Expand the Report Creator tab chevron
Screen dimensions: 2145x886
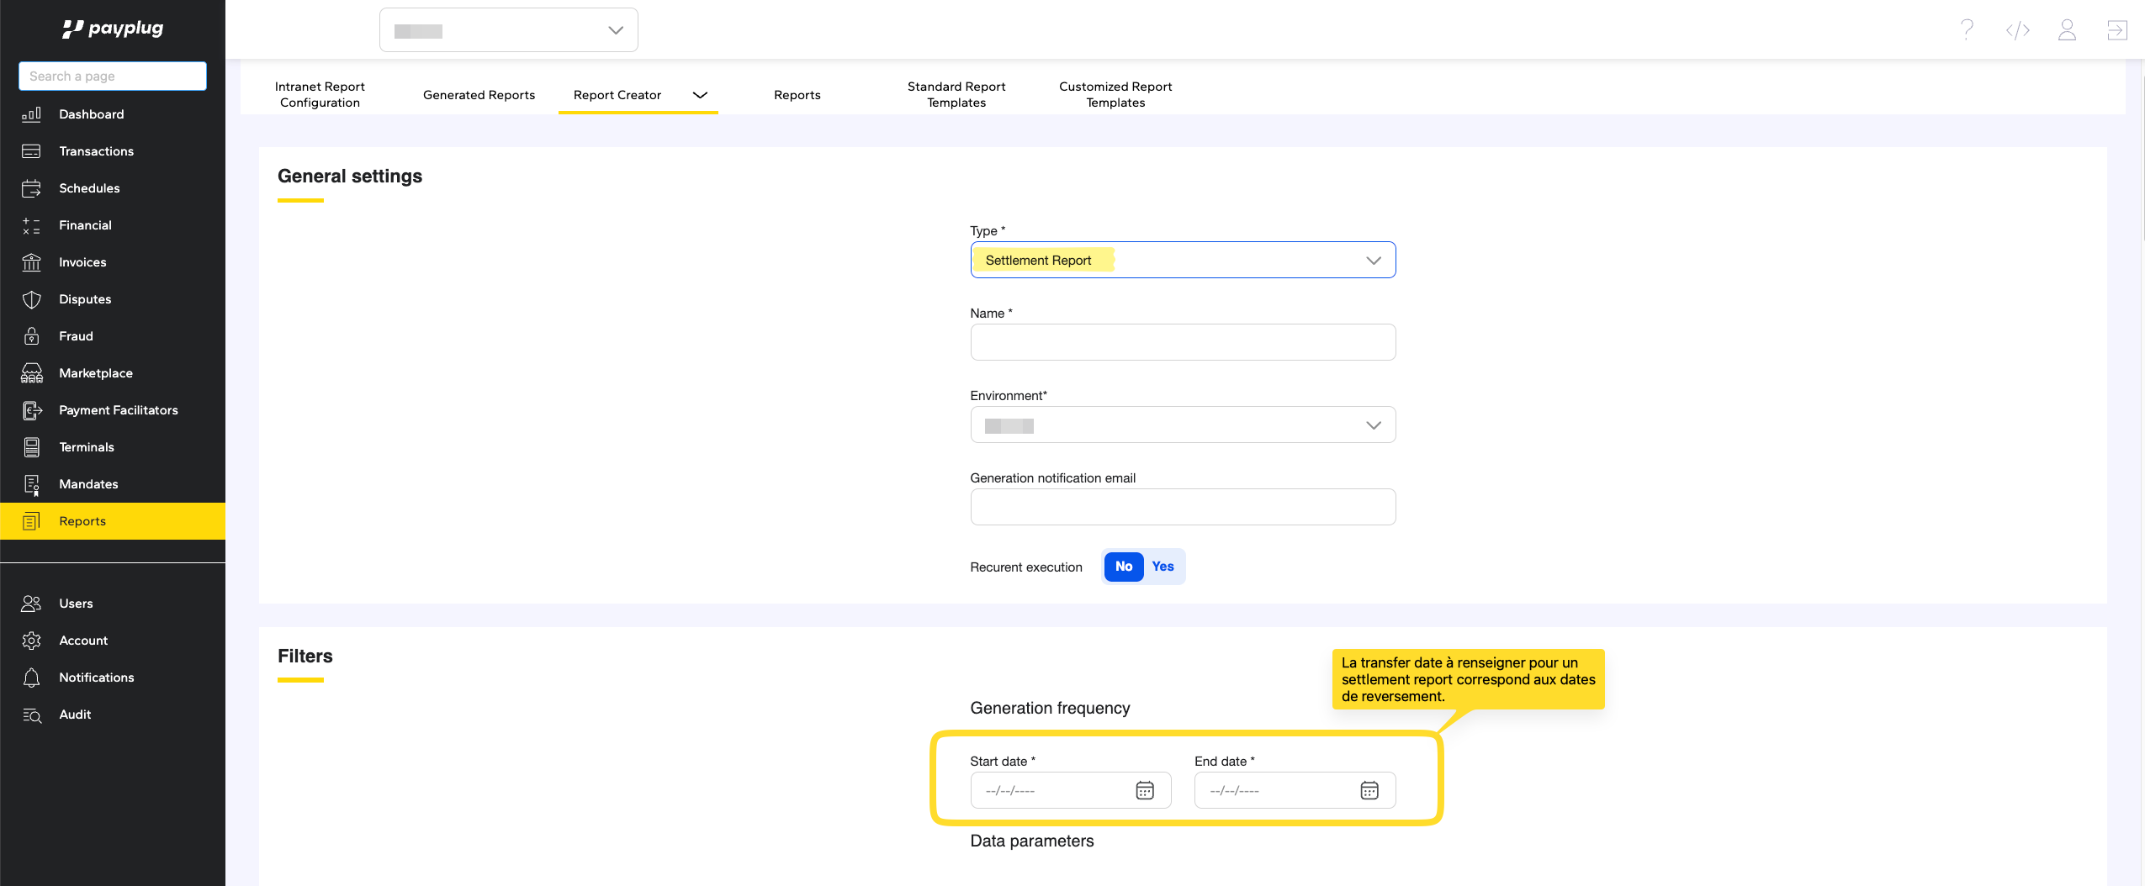pos(700,95)
